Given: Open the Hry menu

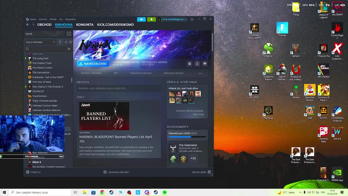Looking at the screenshot, I should (61, 19).
